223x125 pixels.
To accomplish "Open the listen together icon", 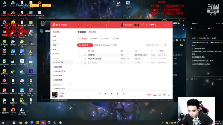I will (164, 95).
